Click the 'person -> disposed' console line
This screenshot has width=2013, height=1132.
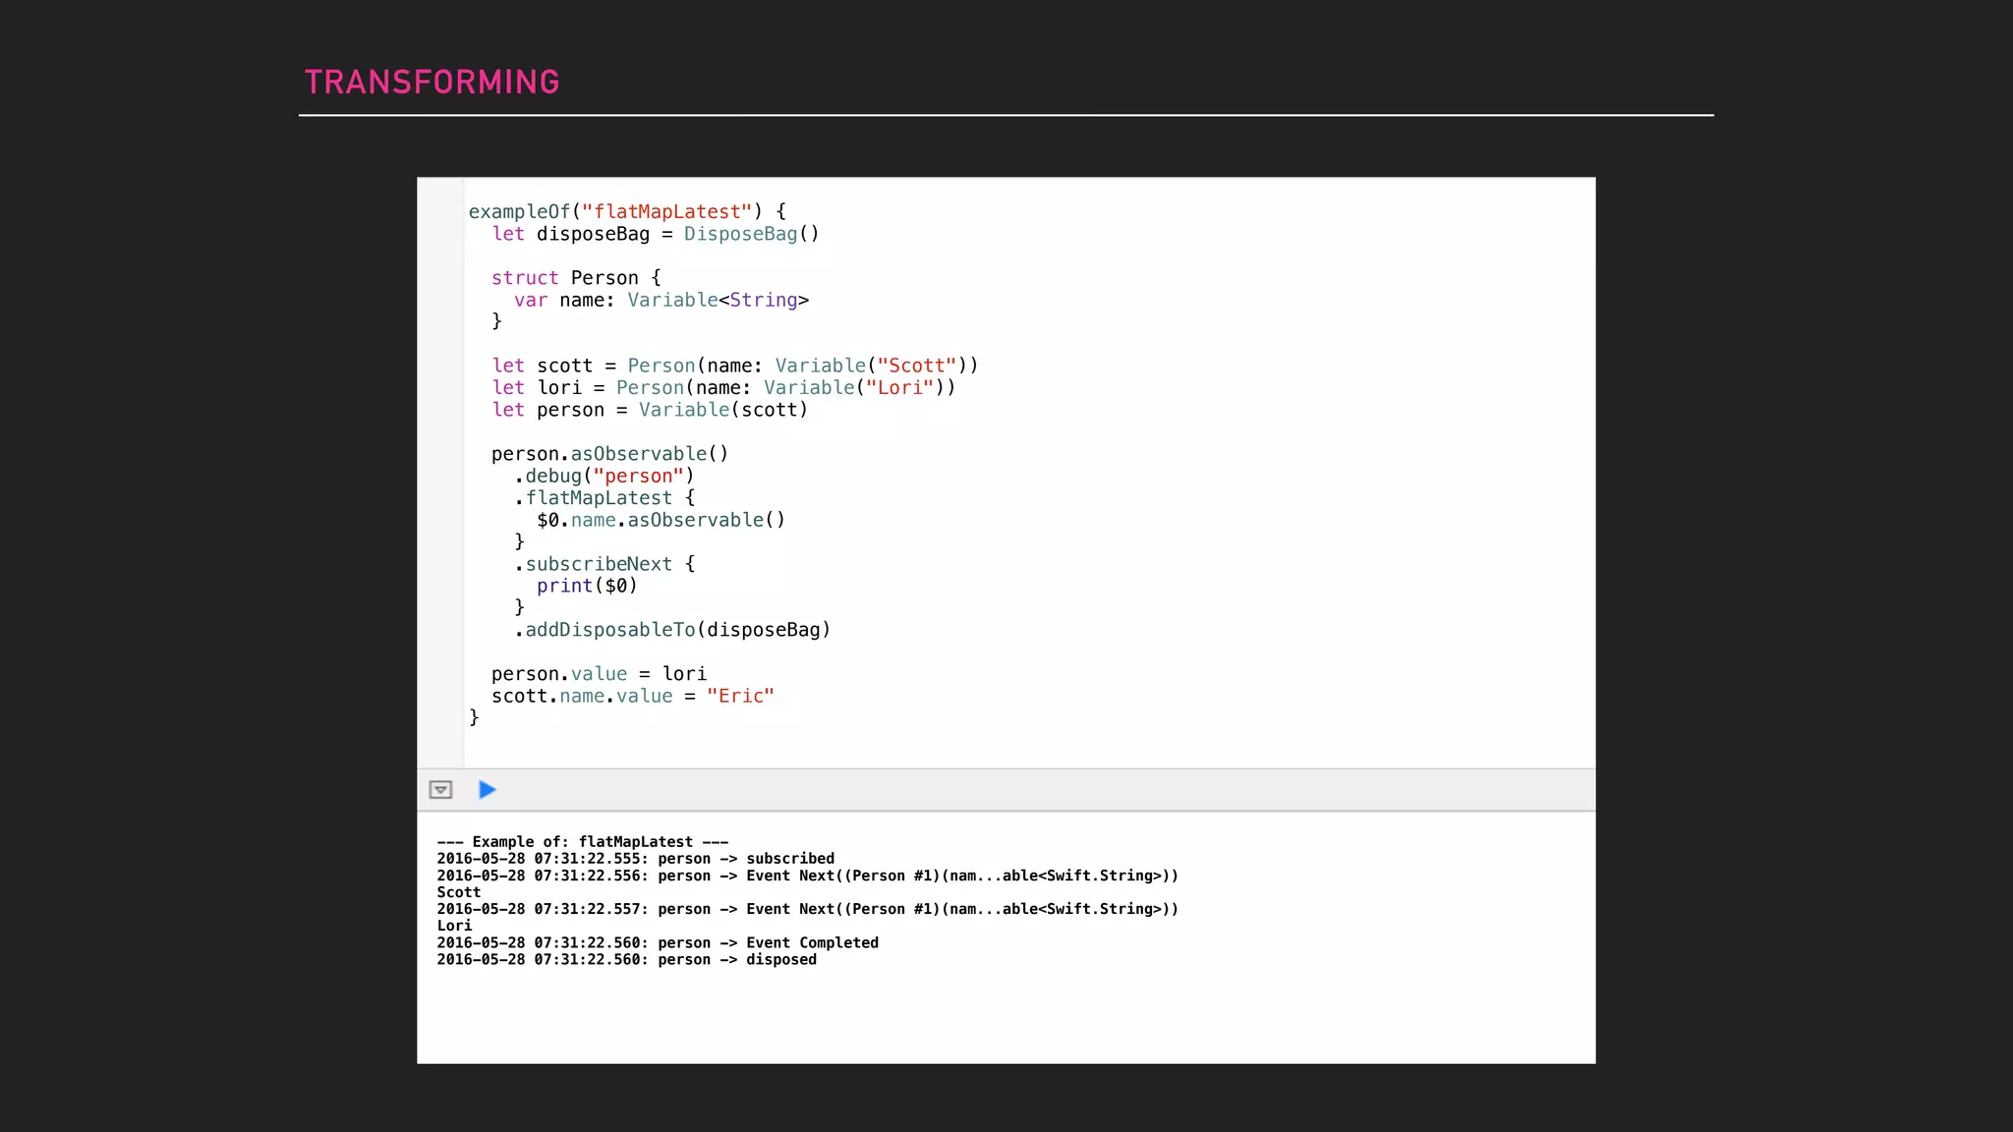626,960
